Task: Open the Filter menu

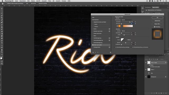Action: pos(49,1)
